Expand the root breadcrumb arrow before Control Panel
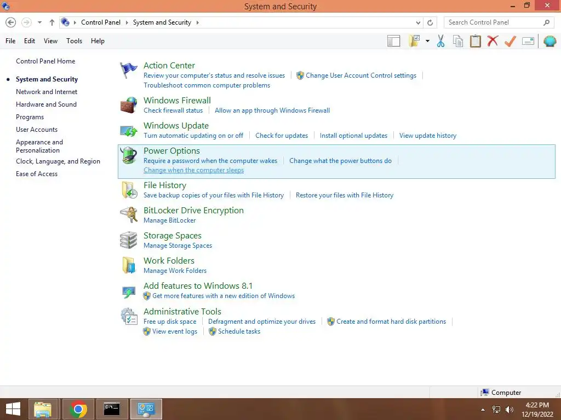Image resolution: width=561 pixels, height=420 pixels. [75, 22]
